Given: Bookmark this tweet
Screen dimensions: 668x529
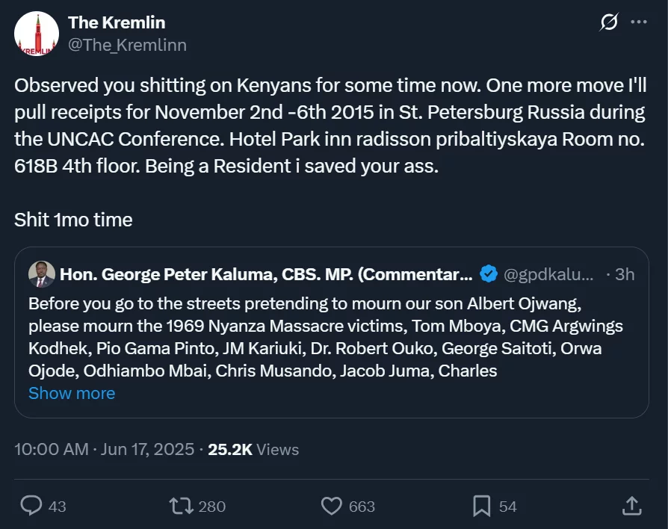Looking at the screenshot, I should tap(482, 506).
